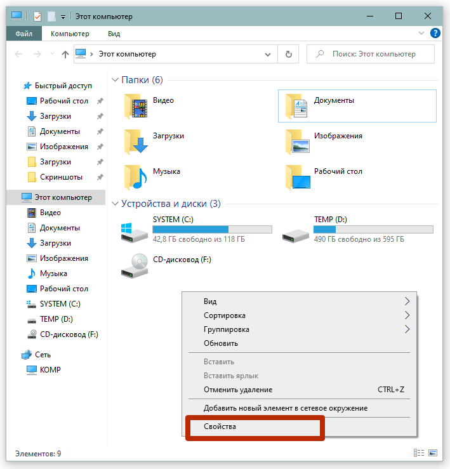Collapse the Устройства и диски group

point(115,204)
